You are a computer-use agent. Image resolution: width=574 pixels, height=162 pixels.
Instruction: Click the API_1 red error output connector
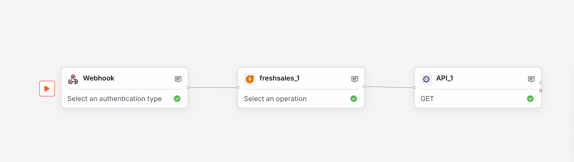[541, 90]
